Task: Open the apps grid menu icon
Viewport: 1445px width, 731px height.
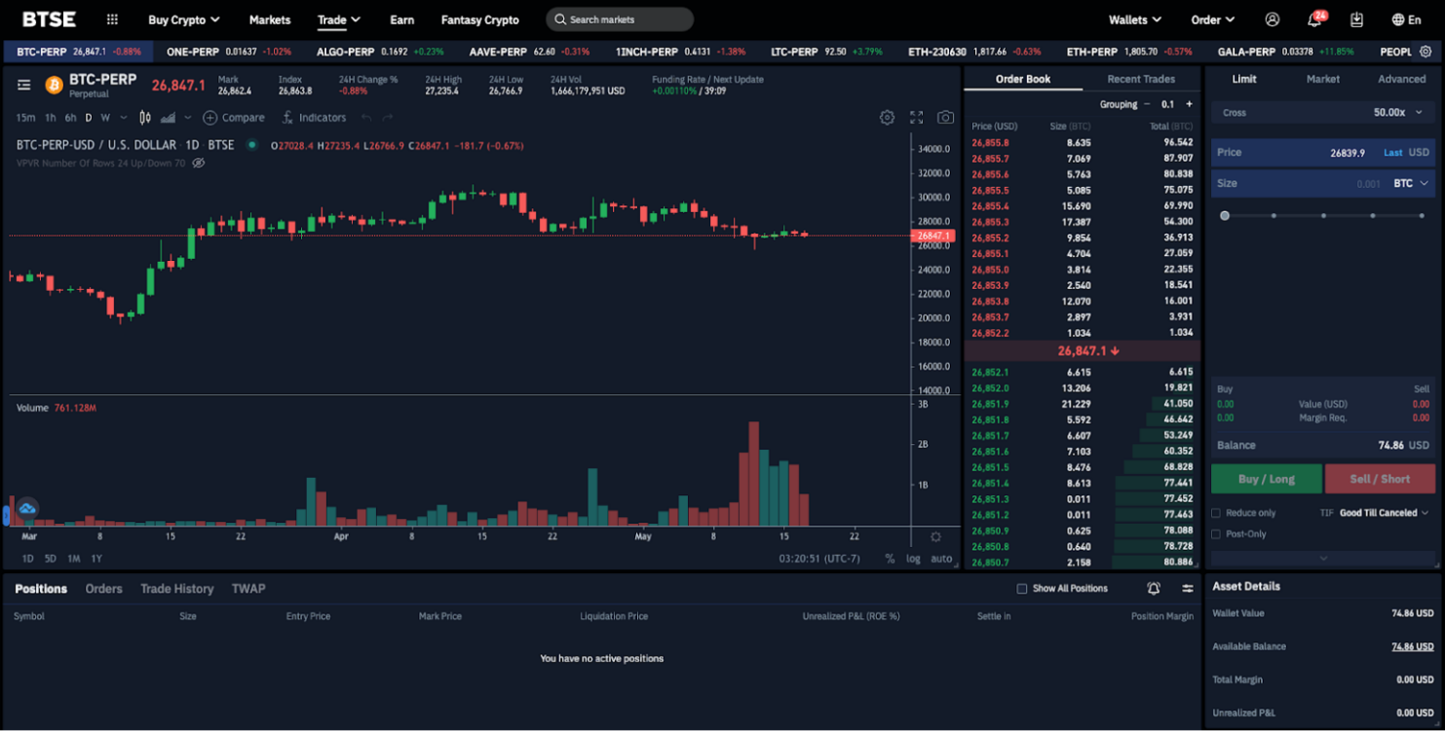Action: coord(113,19)
